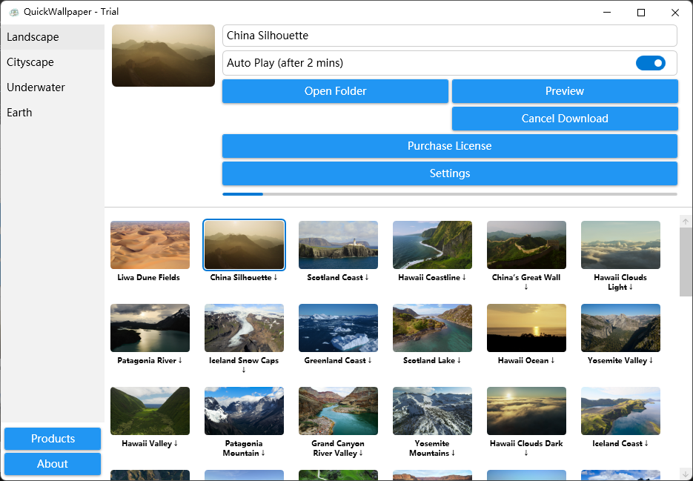Click the wallpaper name text field
Screen dimensions: 693x481
point(449,36)
